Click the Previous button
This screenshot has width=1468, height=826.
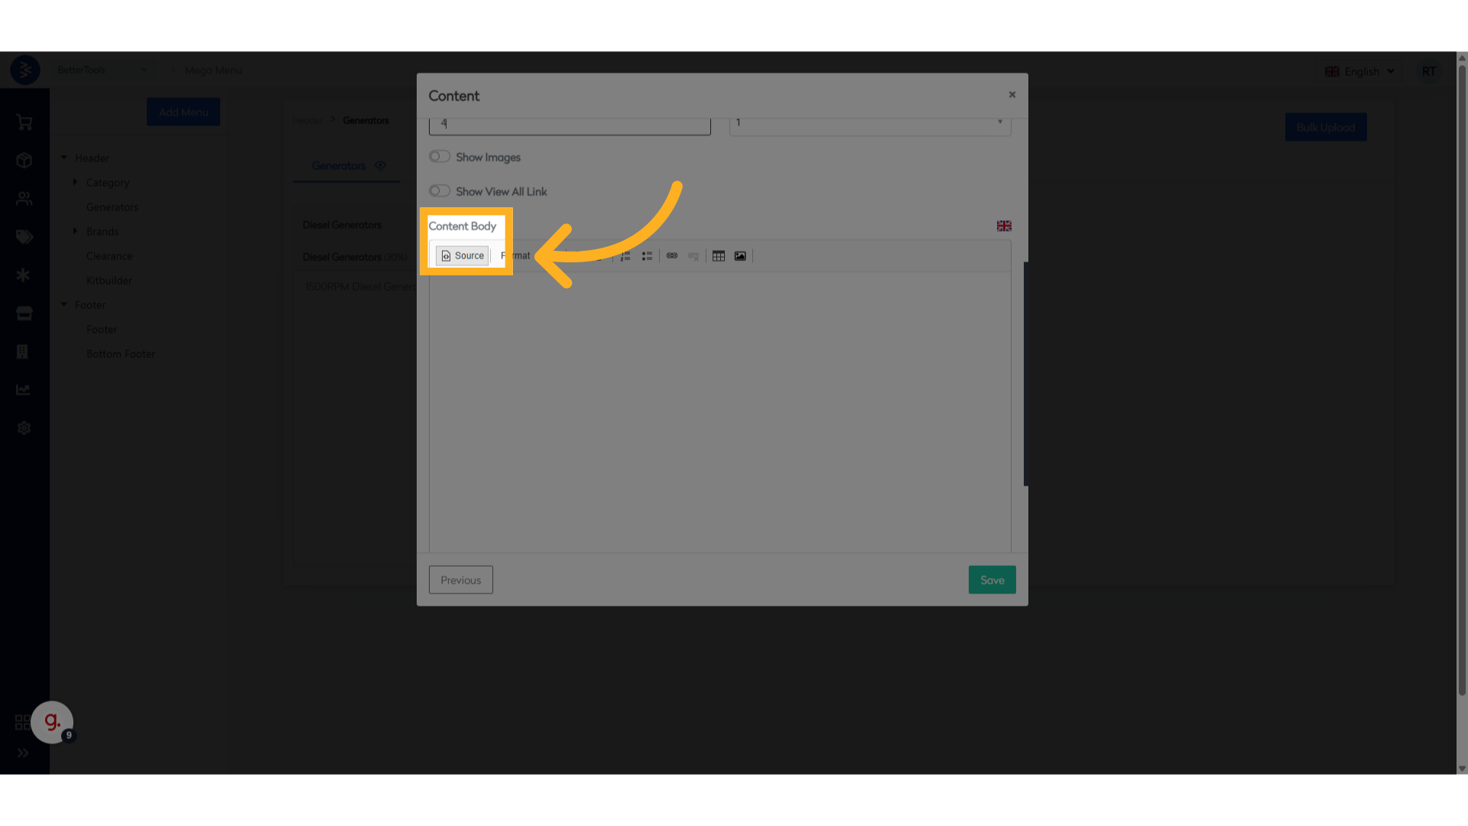pos(460,580)
